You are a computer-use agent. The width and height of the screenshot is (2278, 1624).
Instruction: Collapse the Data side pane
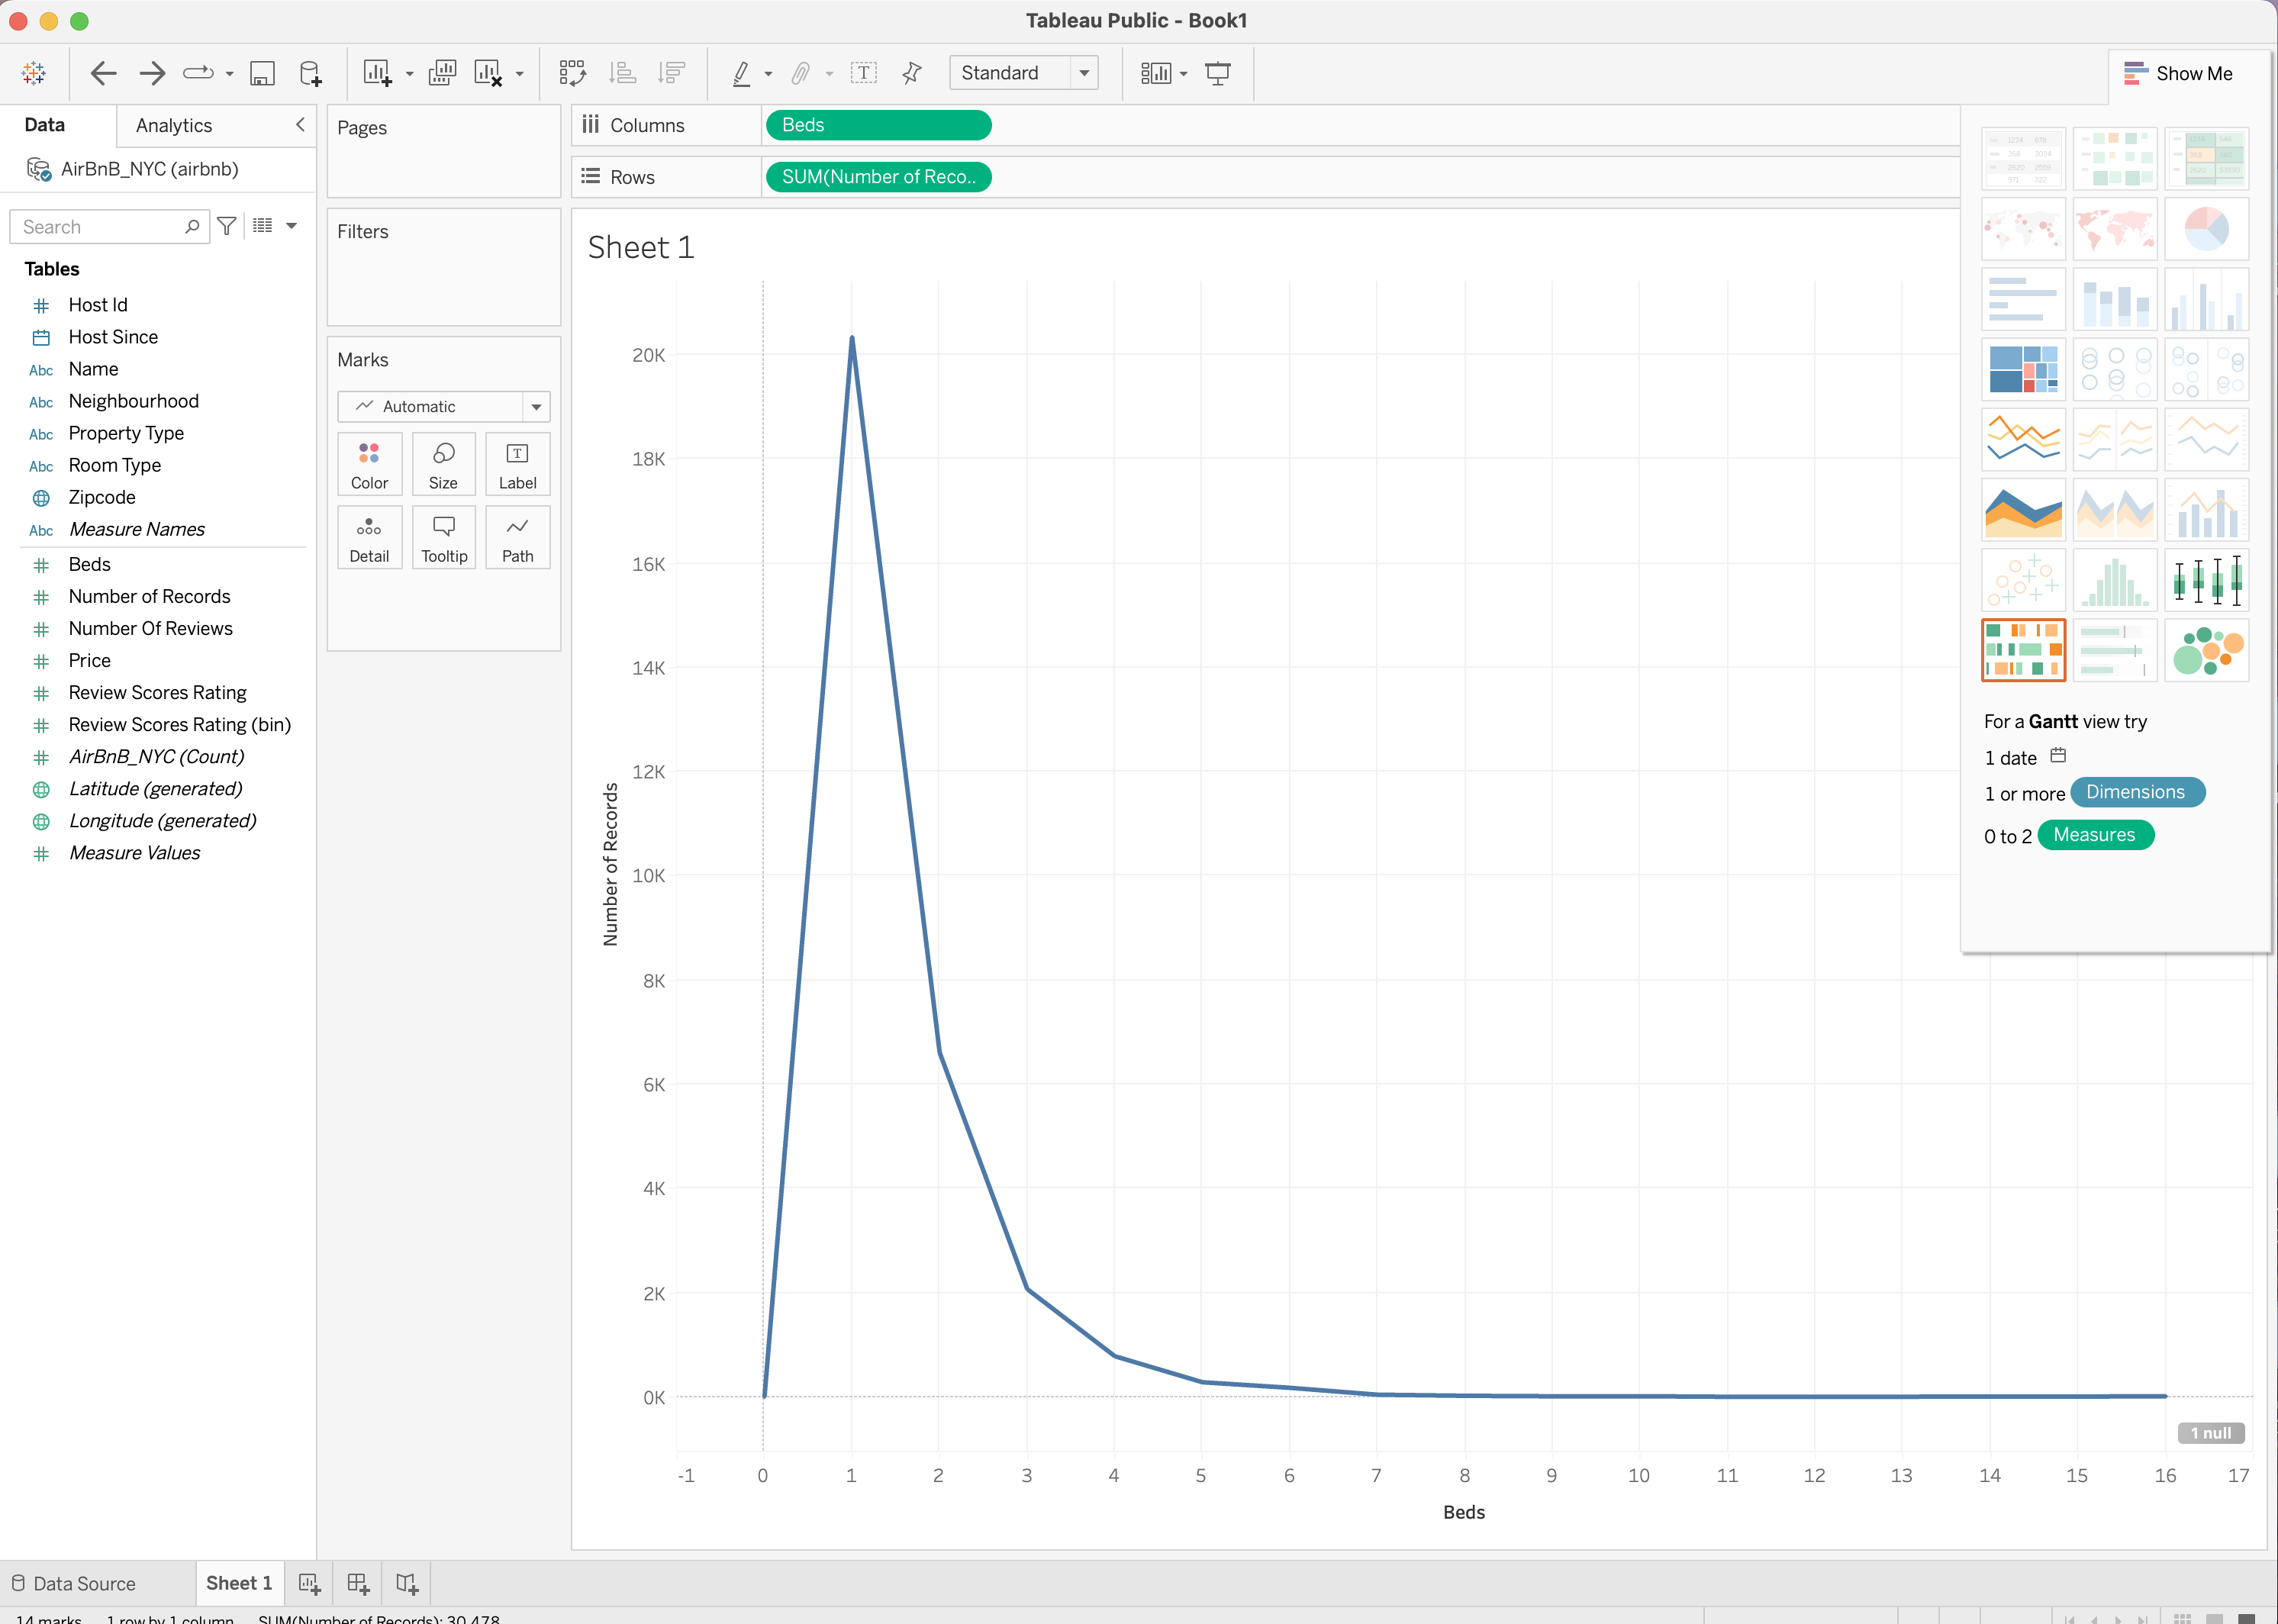coord(300,124)
